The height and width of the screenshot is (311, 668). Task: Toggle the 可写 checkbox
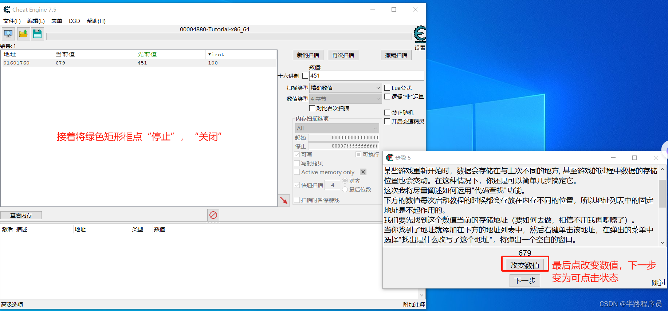[297, 154]
